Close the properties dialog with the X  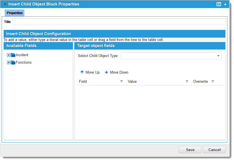tap(219, 4)
